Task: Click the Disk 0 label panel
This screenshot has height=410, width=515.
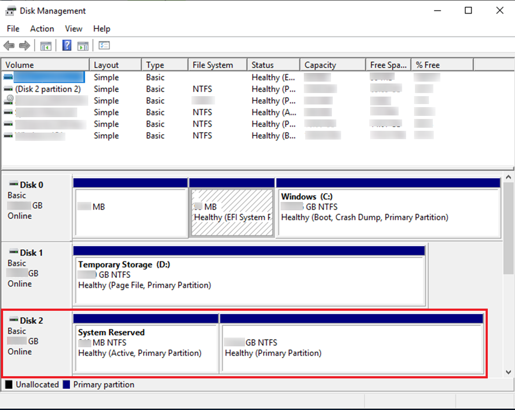Action: pos(36,206)
